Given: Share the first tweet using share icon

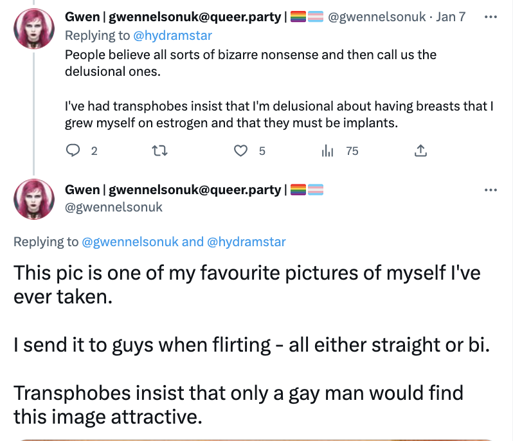Looking at the screenshot, I should click(421, 151).
